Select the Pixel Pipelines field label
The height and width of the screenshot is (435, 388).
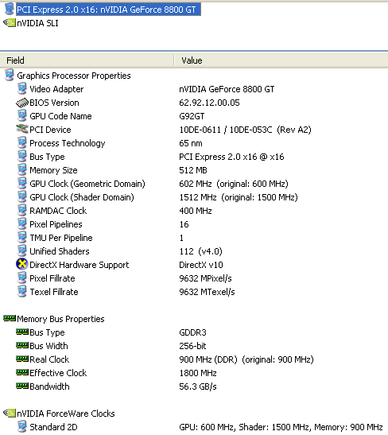56,224
